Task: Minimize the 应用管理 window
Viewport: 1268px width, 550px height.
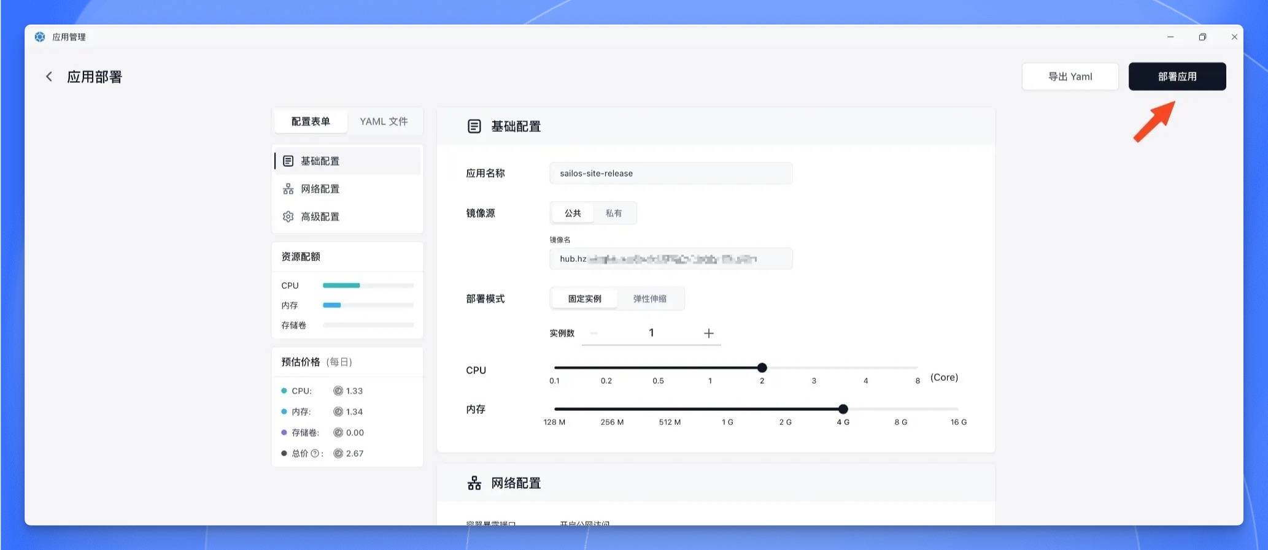Action: pos(1170,37)
